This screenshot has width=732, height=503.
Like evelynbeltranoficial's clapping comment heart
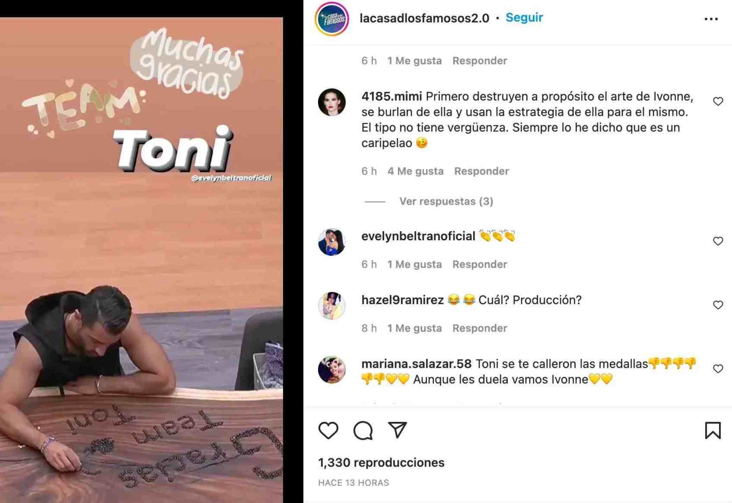718,241
